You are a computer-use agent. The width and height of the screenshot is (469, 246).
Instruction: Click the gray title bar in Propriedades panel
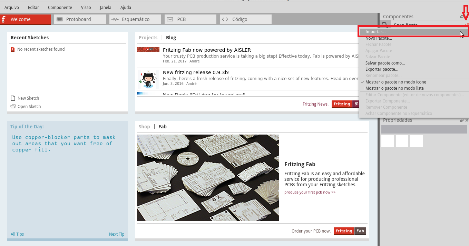click(x=424, y=129)
